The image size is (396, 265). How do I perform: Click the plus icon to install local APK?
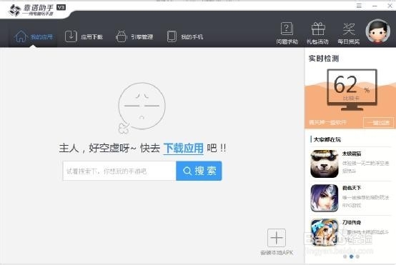(277, 238)
